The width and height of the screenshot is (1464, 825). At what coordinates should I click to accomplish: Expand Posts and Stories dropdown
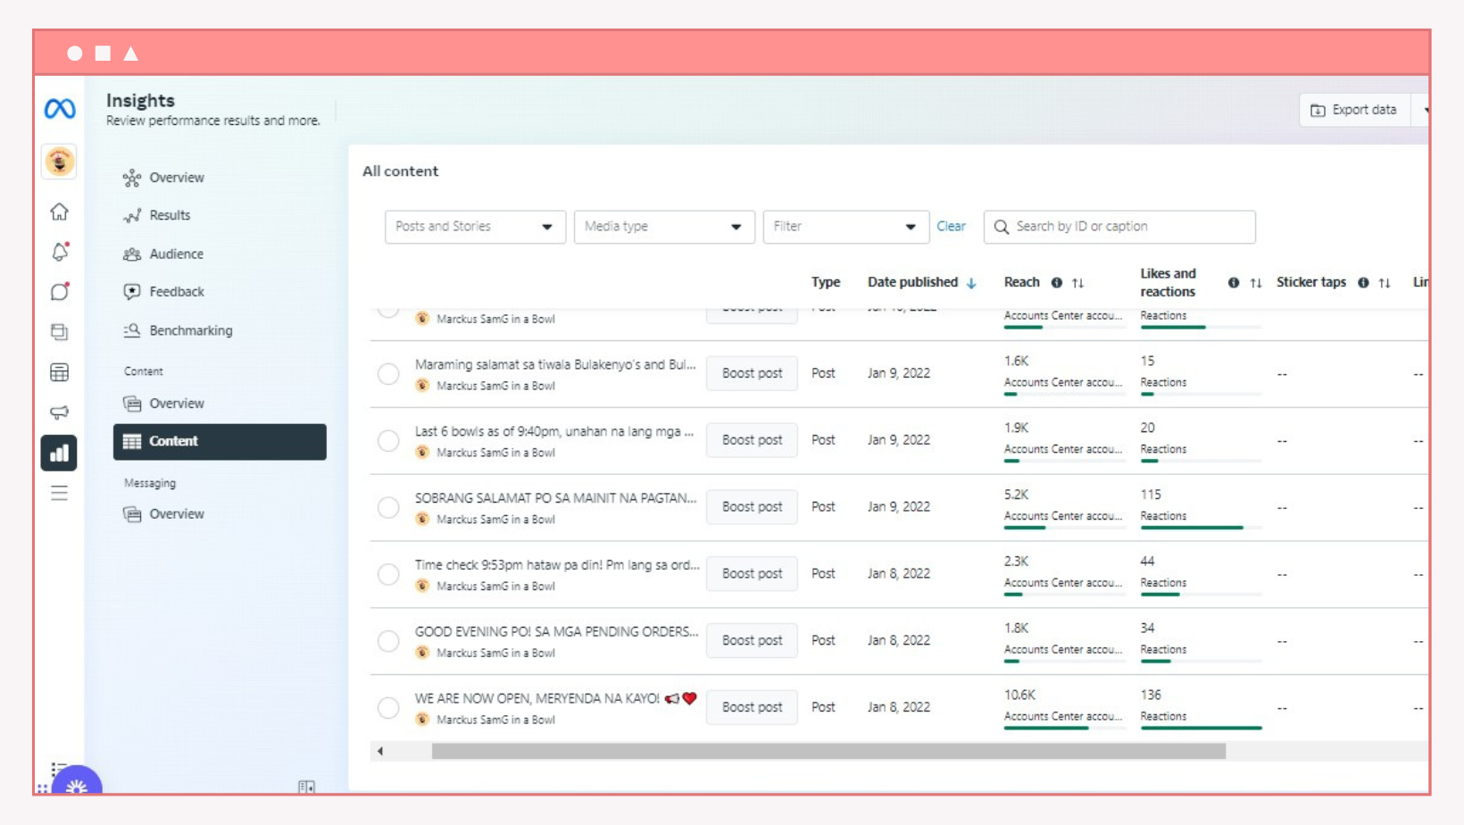(x=475, y=227)
